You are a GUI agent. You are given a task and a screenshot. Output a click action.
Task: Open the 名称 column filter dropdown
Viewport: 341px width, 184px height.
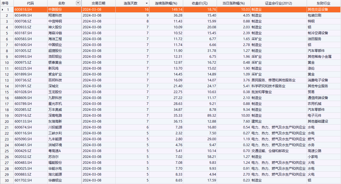(78, 3)
